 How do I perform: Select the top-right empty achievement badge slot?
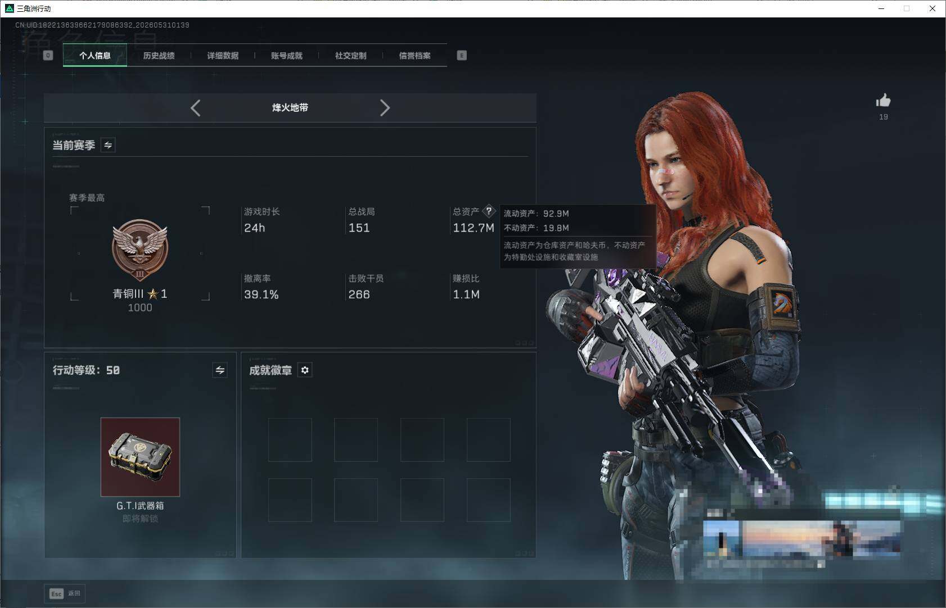click(489, 440)
